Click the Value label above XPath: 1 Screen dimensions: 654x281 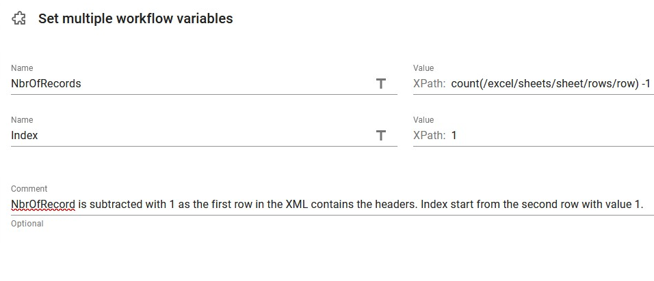pyautogui.click(x=423, y=120)
